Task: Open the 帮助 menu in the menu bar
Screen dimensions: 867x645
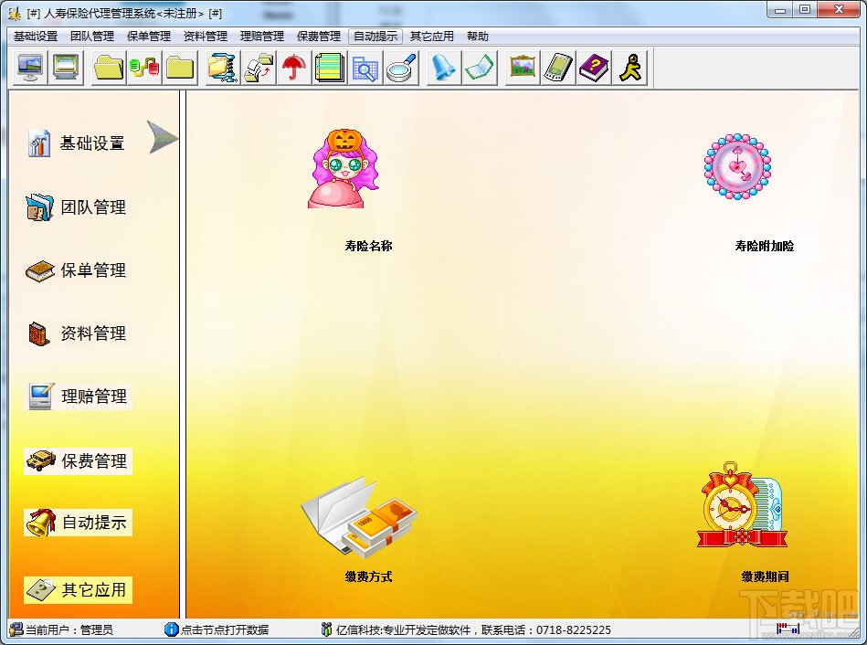Action: [x=477, y=37]
